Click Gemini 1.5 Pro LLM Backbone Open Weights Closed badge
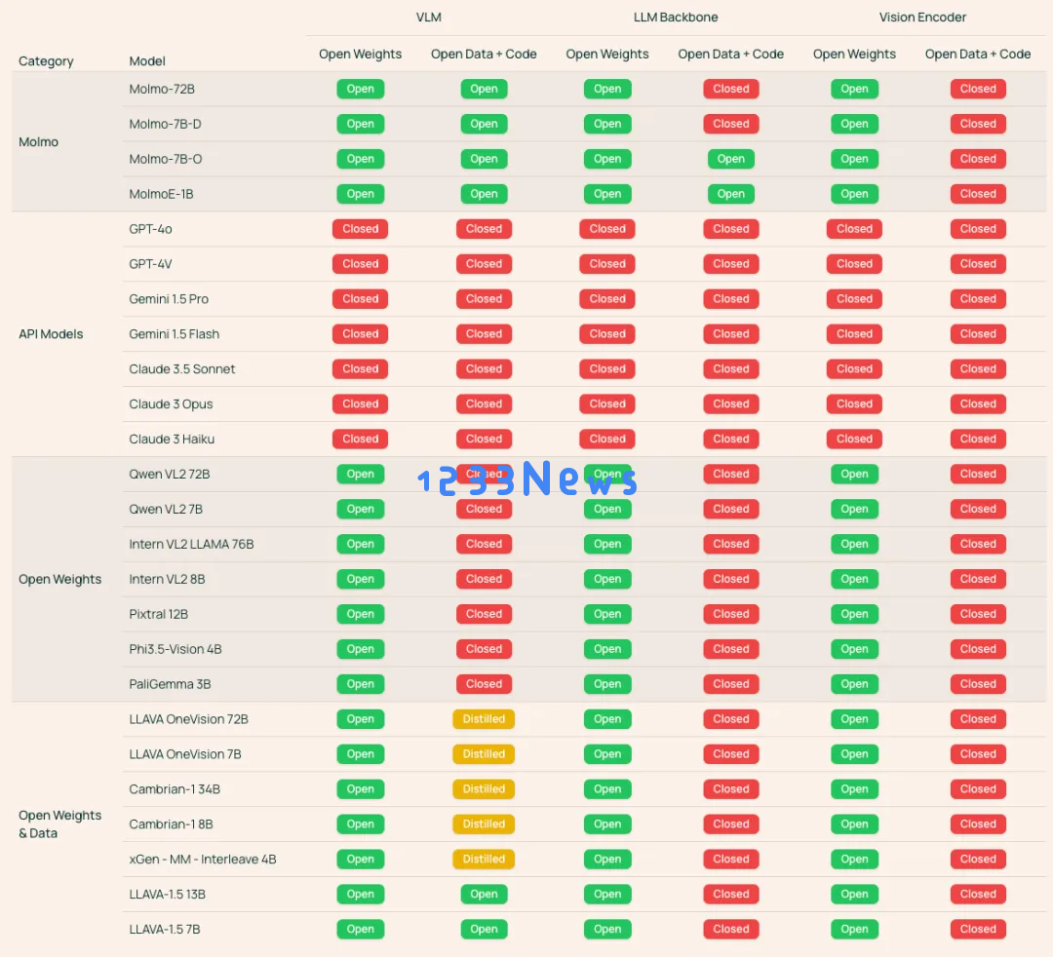Image resolution: width=1053 pixels, height=957 pixels. coord(607,298)
